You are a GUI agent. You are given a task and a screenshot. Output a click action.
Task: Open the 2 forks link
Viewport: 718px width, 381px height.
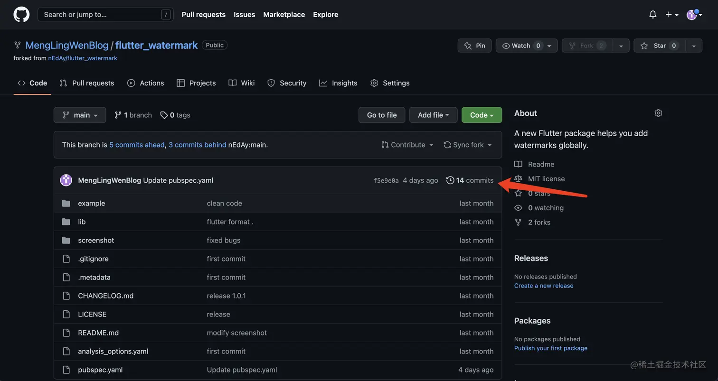pyautogui.click(x=533, y=222)
